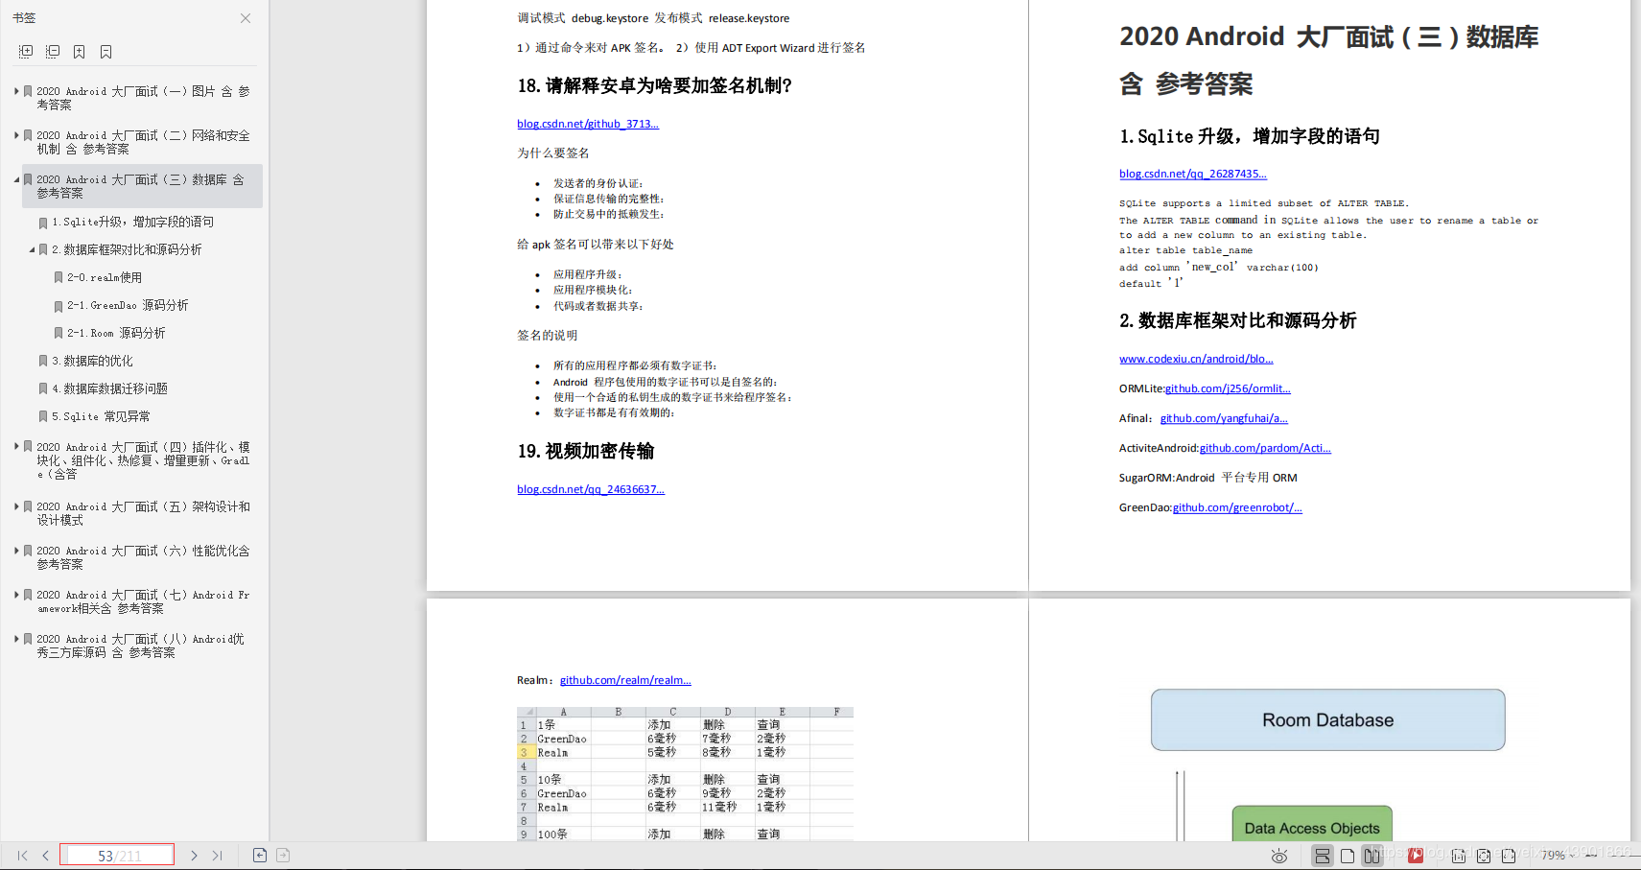
Task: Select bookmark 2-1. GreenDao 源码分析
Action: tap(127, 305)
